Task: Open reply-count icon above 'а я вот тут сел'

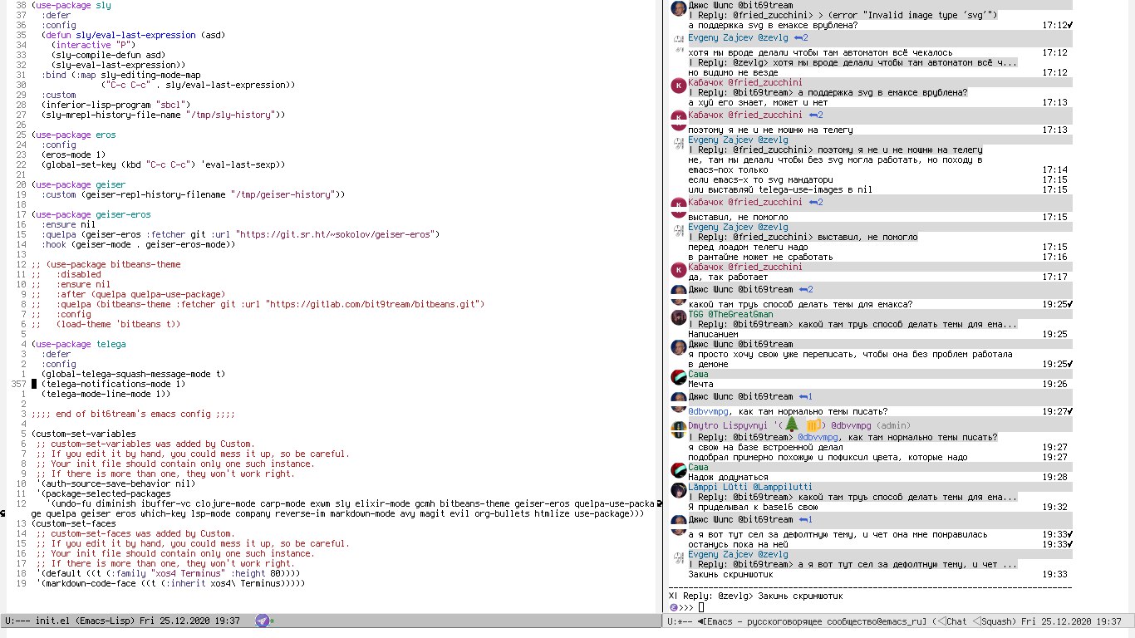Action: pyautogui.click(x=806, y=519)
